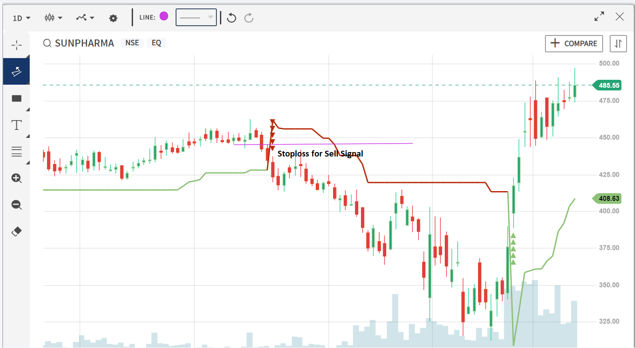Click the green buy signal arrows marker

click(x=513, y=249)
